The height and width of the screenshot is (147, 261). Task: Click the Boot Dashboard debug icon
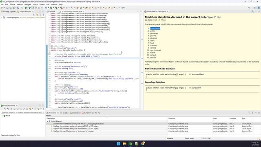(x=8, y=109)
